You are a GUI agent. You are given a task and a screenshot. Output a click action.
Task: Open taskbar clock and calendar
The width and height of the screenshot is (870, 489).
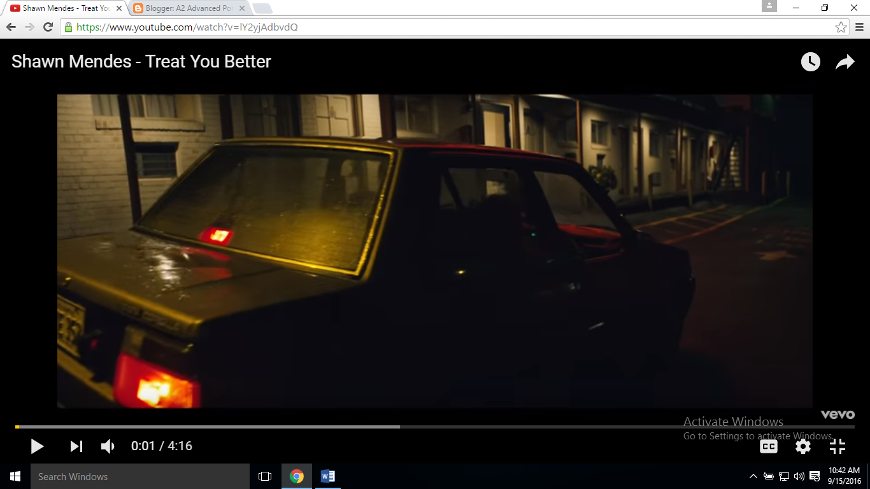click(x=845, y=476)
